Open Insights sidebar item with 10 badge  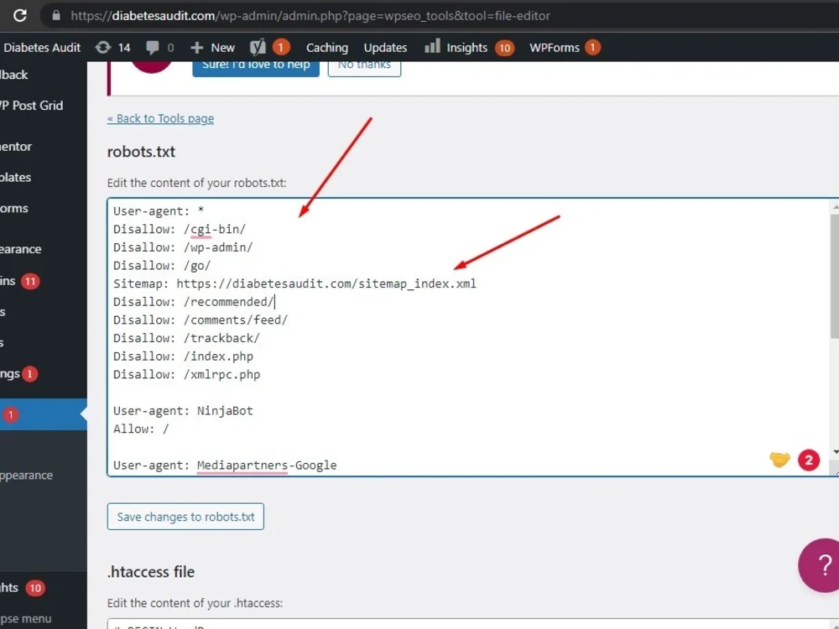22,588
